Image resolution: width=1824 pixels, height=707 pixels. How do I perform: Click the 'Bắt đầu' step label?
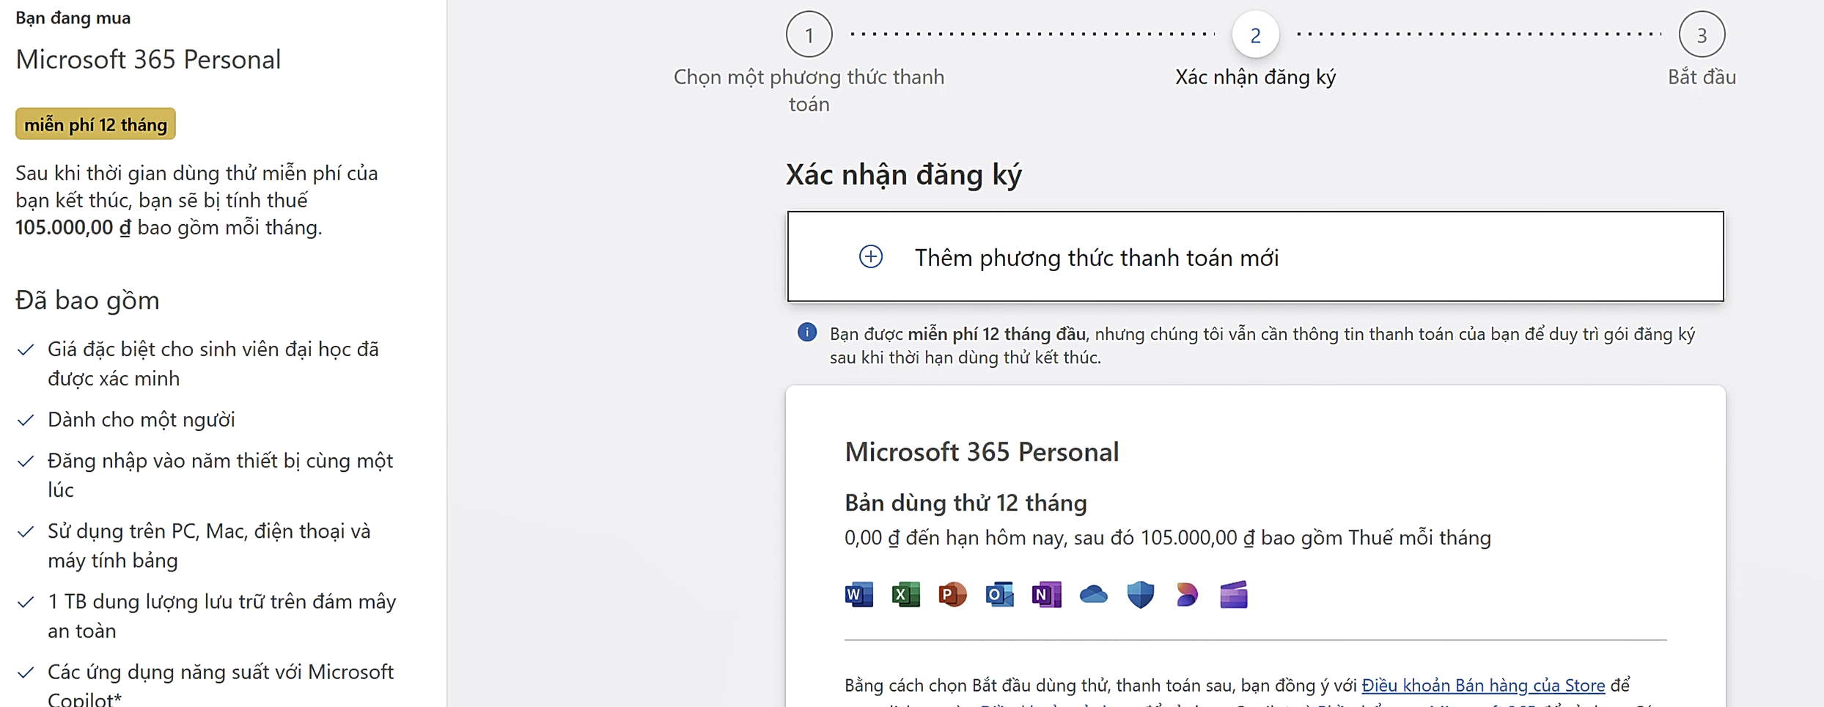(1701, 77)
